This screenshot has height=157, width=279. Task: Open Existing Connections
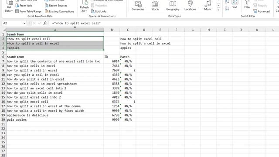pos(59,11)
